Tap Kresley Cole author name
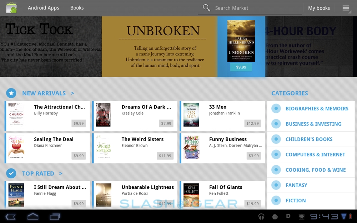Image resolution: width=357 pixels, height=223 pixels. pyautogui.click(x=132, y=113)
